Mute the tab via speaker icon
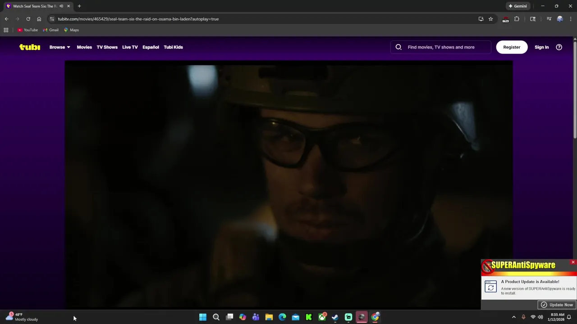Image resolution: width=577 pixels, height=324 pixels. pos(61,6)
